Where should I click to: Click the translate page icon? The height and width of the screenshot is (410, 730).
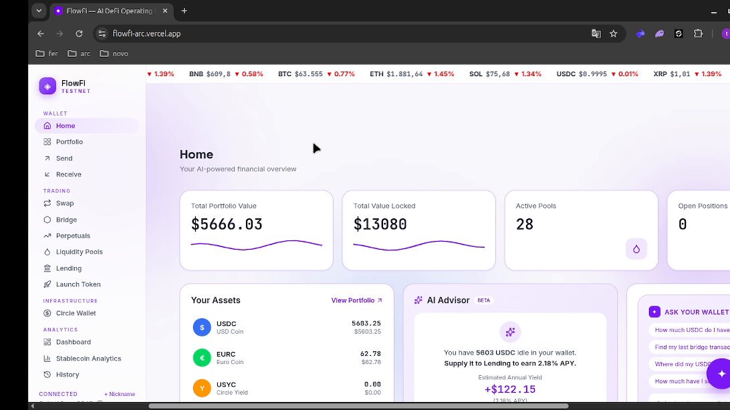[596, 33]
